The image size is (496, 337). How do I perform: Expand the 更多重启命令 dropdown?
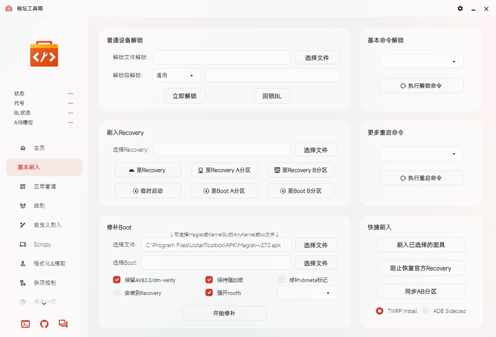(421, 154)
